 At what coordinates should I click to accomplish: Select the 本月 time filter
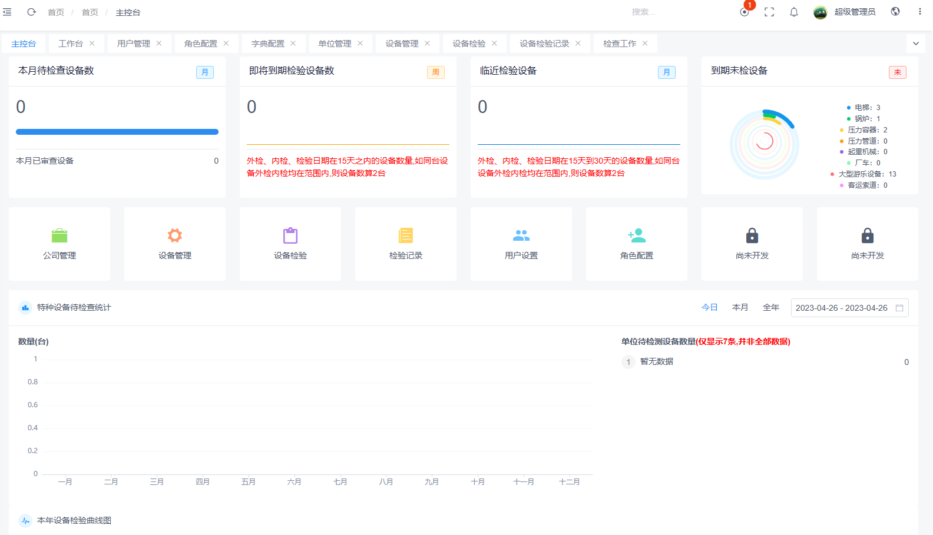click(740, 308)
